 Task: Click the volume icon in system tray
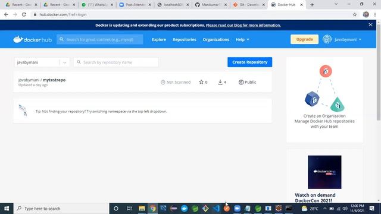(x=345, y=209)
